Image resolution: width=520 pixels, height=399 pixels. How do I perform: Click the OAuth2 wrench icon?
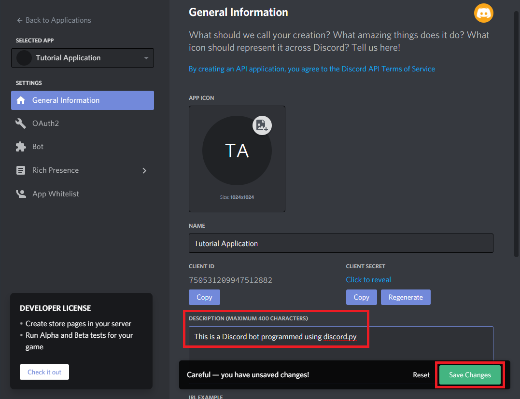(21, 124)
